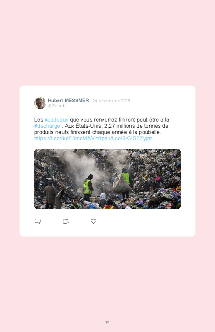Click the reply speech bubble icon

pos(38,221)
